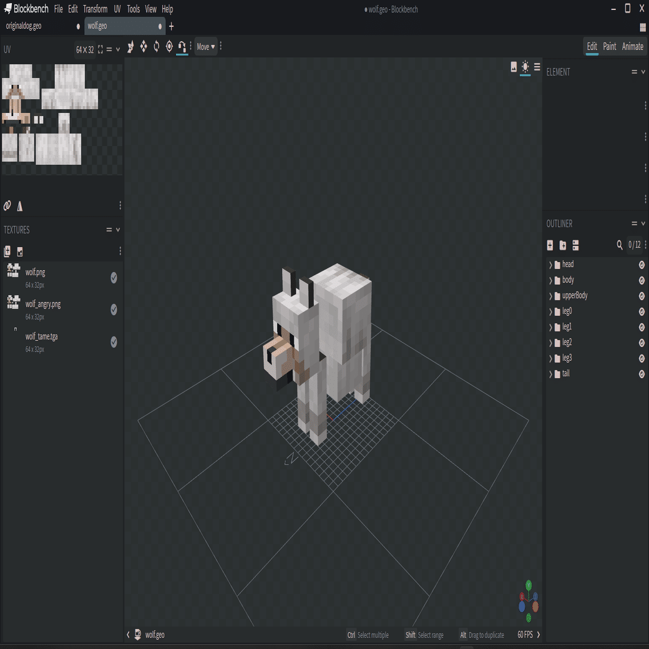Click the start screen grid icon at top right
The image size is (649, 649).
[642, 27]
